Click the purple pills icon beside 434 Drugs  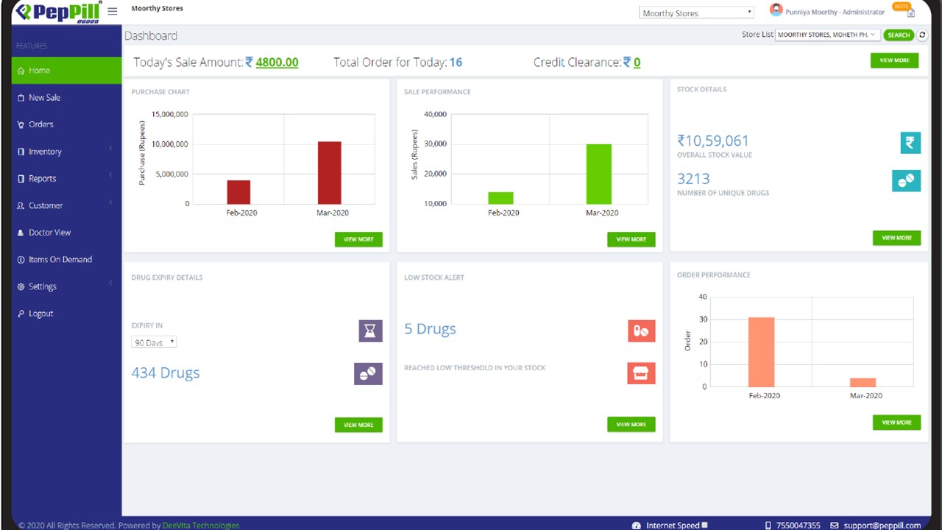(368, 373)
